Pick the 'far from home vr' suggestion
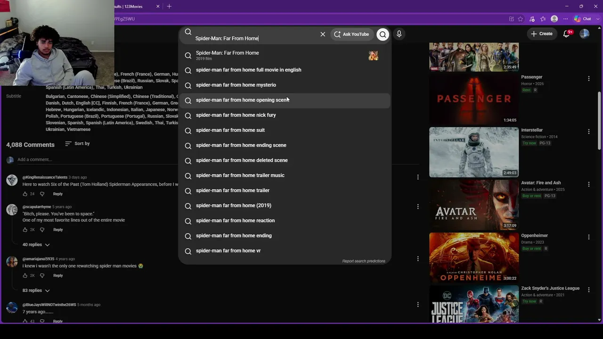 click(x=285, y=250)
